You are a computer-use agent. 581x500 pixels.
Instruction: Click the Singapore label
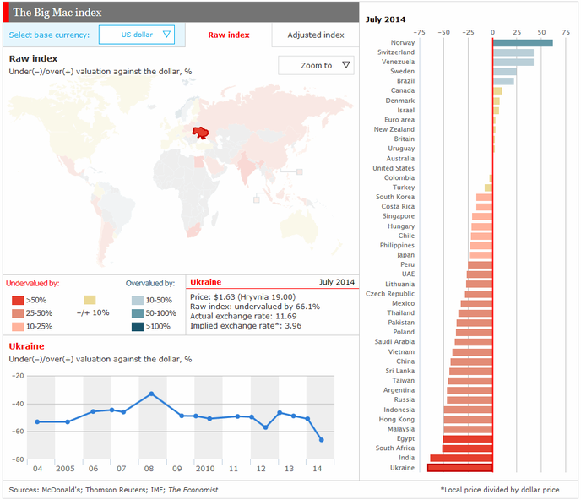399,216
